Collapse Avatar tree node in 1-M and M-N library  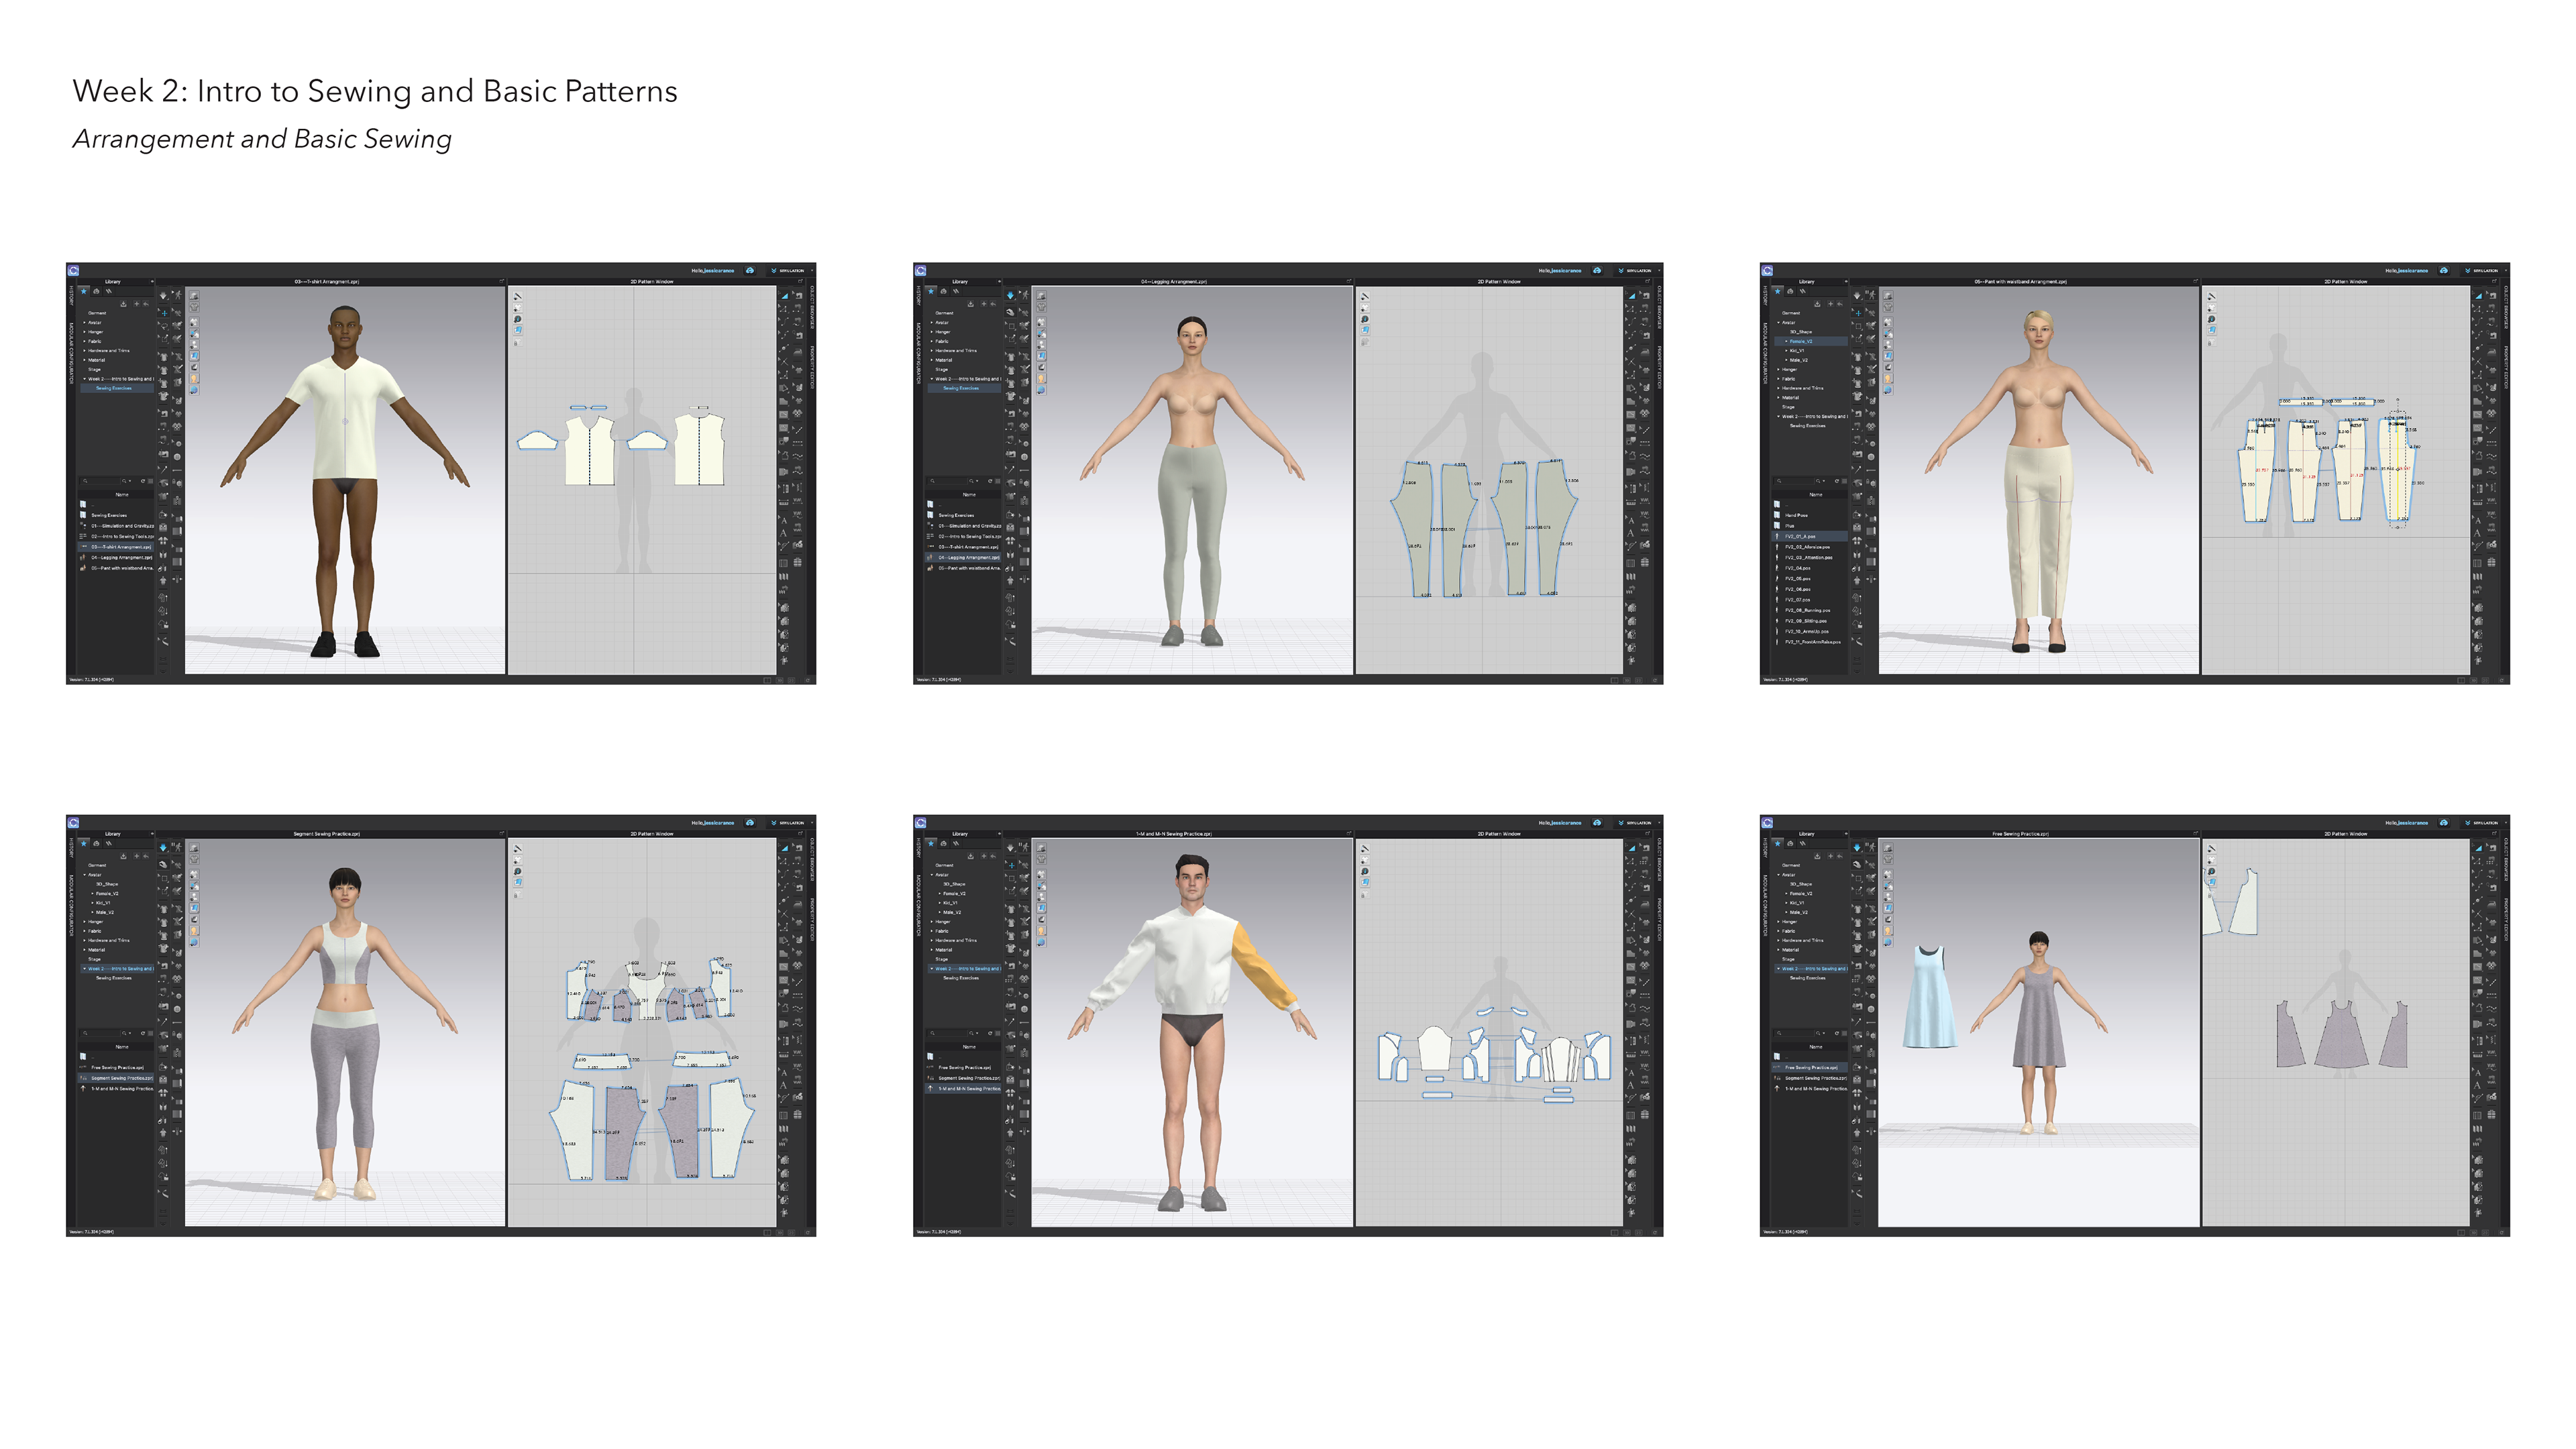[x=932, y=875]
